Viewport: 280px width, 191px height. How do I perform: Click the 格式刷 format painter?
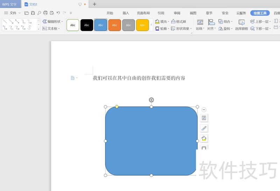pos(178,22)
